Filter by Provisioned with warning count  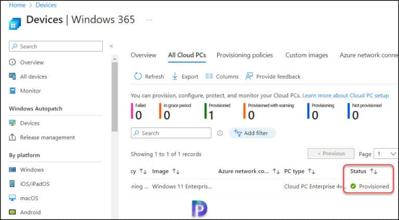coord(269,111)
